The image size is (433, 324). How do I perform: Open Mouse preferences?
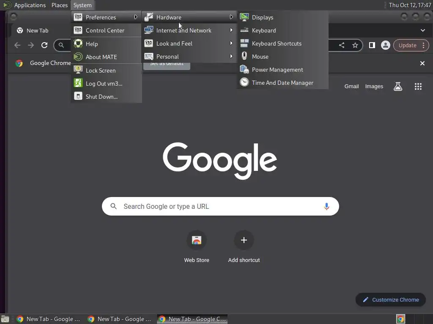pyautogui.click(x=282, y=57)
